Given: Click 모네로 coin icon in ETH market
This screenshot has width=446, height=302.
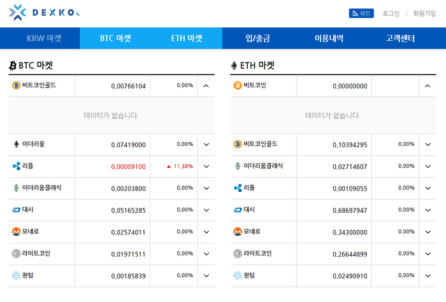Looking at the screenshot, I should 238,232.
